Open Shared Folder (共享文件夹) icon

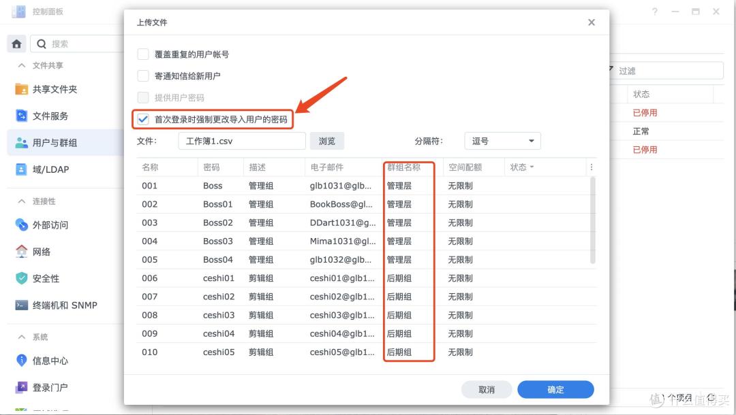tap(22, 89)
